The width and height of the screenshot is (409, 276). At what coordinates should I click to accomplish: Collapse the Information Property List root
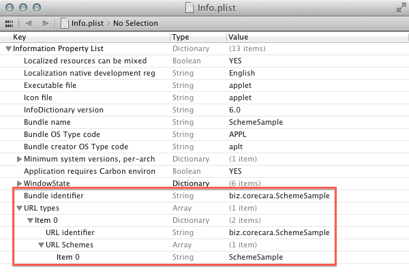pyautogui.click(x=8, y=49)
